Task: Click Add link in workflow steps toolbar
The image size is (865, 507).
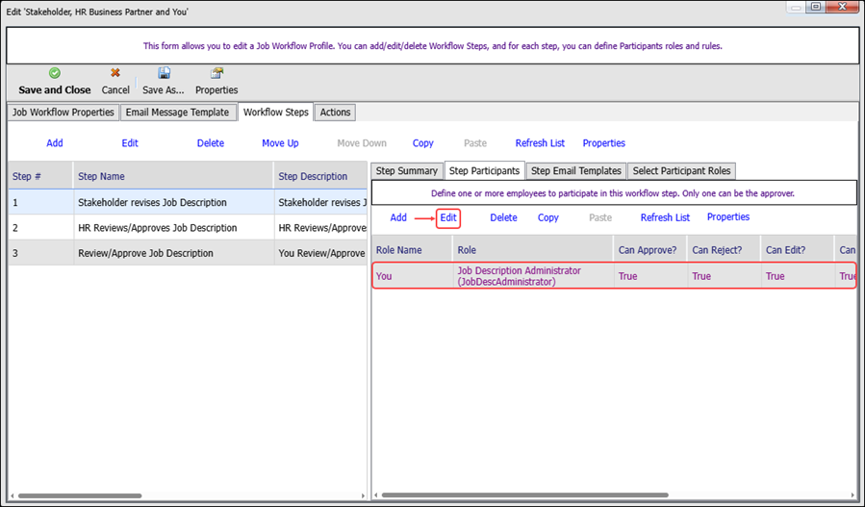Action: [55, 143]
